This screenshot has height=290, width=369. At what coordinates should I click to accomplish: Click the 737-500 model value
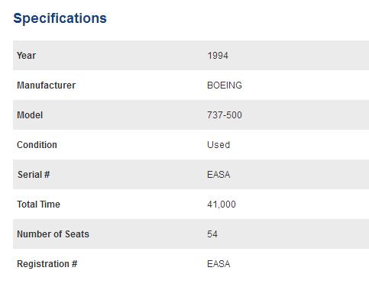click(225, 115)
